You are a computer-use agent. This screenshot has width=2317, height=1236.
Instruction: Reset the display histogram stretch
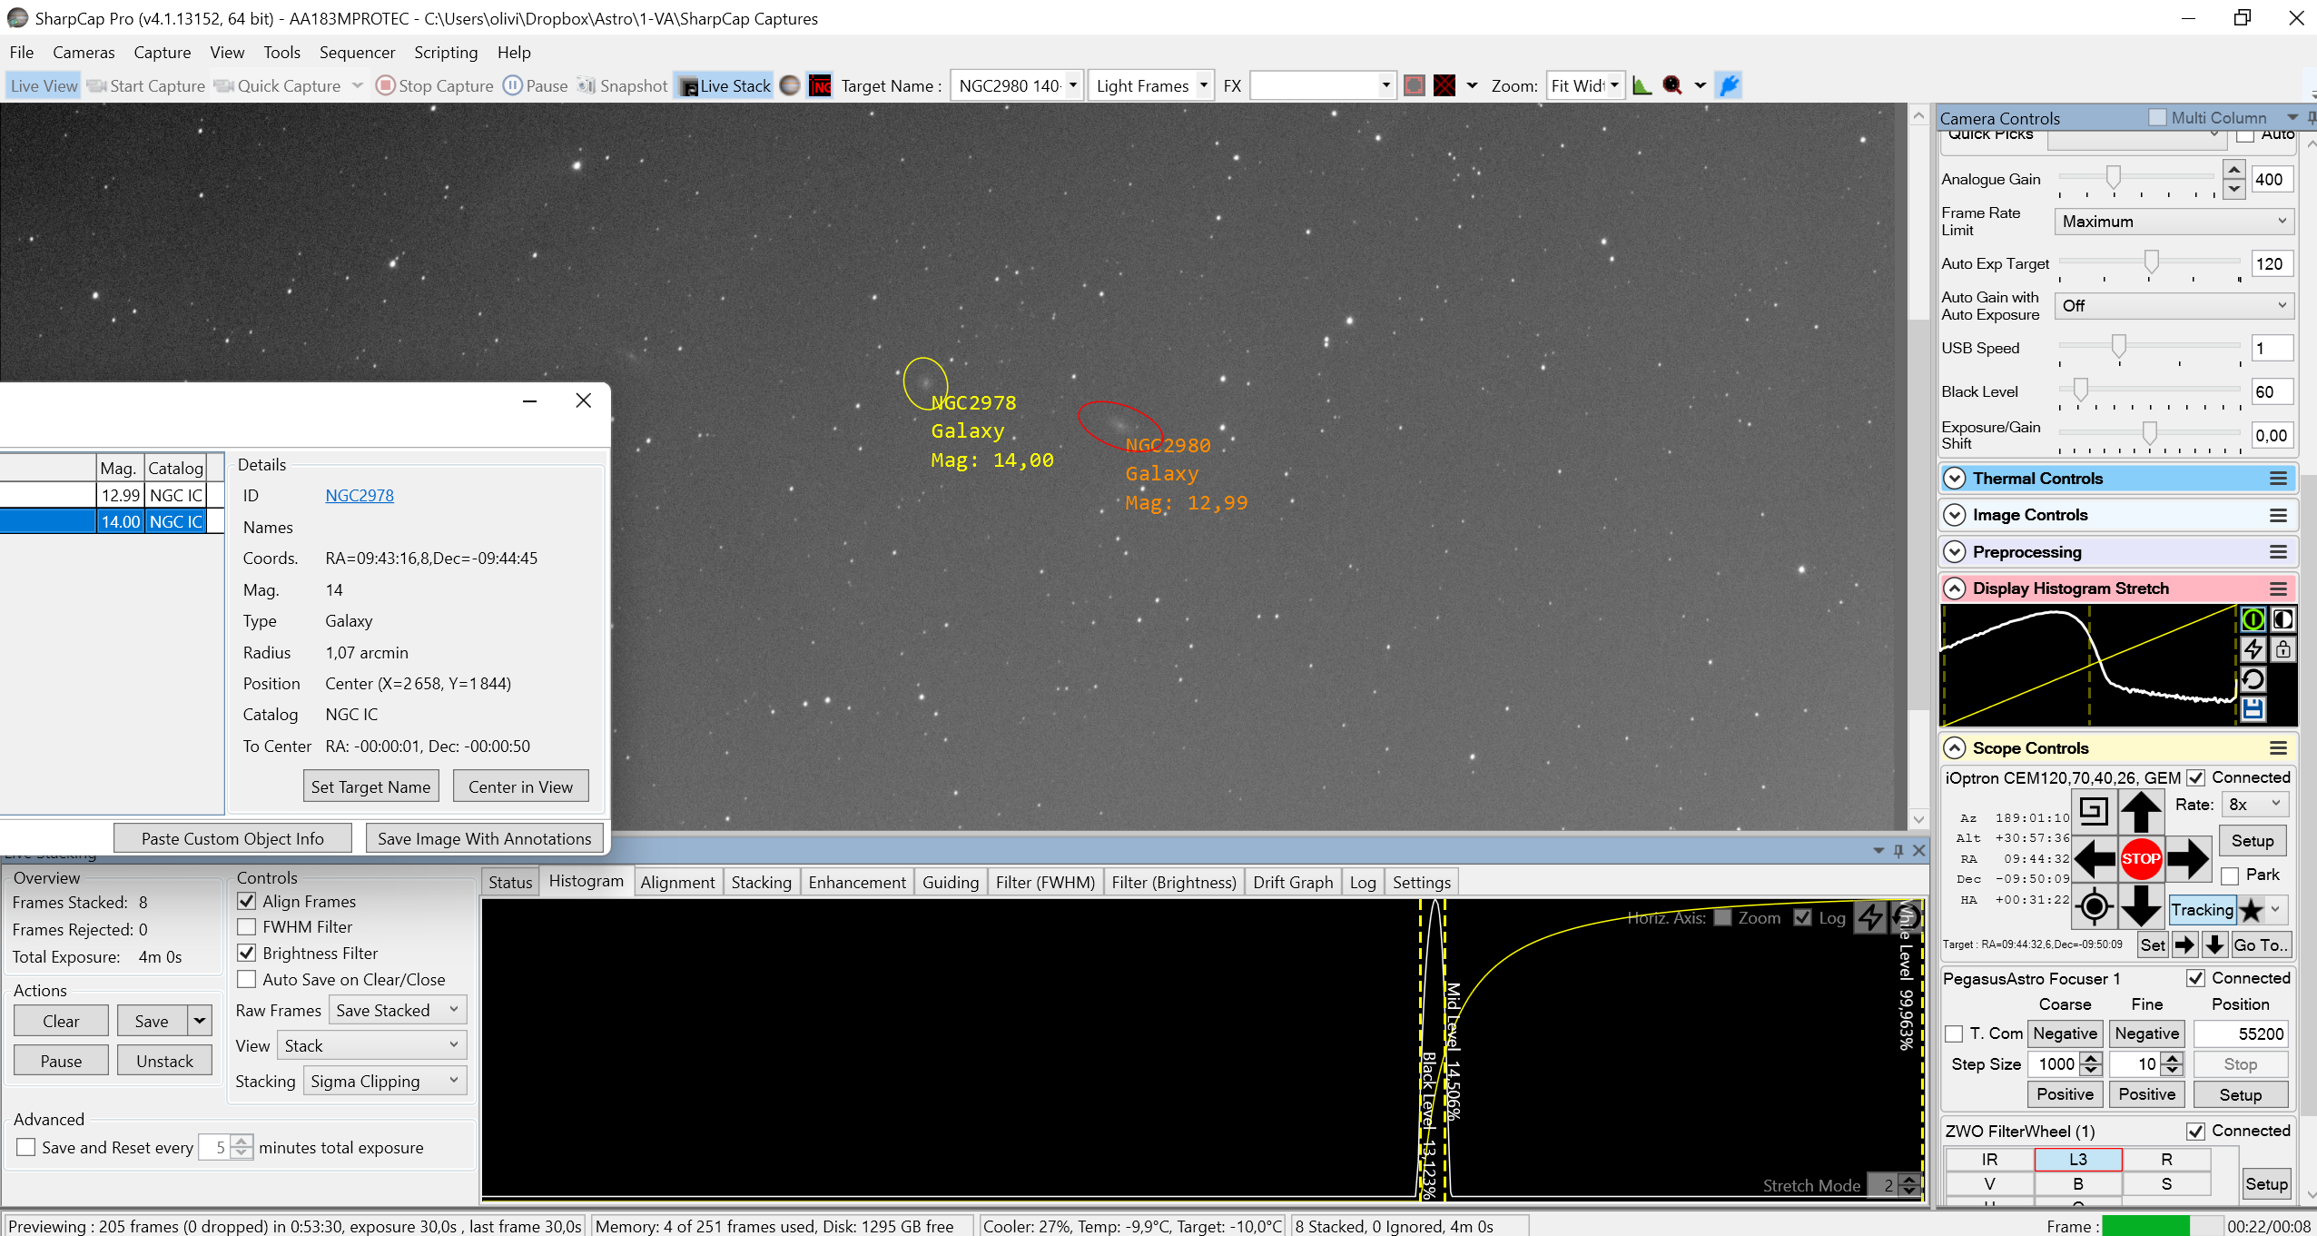point(2253,678)
